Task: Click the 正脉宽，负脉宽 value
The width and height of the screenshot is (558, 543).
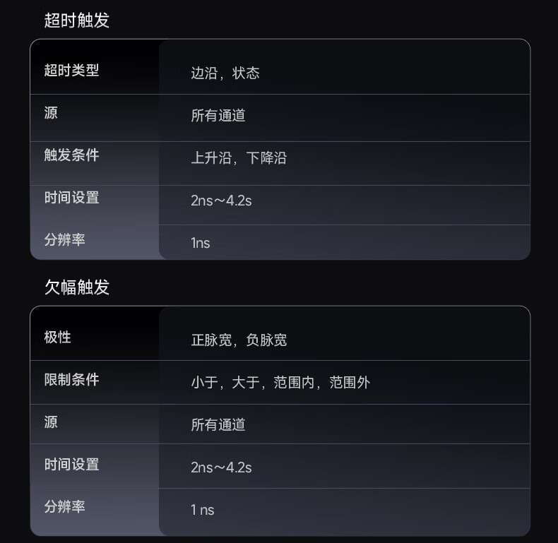Action: click(x=239, y=340)
